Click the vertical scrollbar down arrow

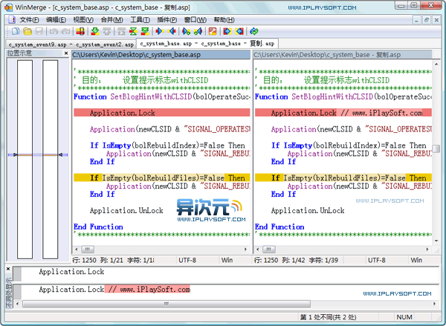436,241
